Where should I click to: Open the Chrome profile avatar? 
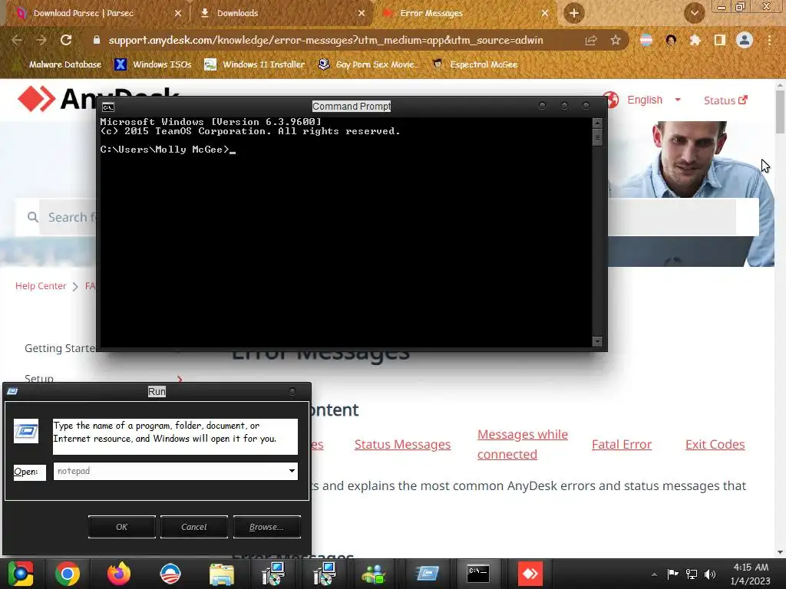click(x=745, y=40)
